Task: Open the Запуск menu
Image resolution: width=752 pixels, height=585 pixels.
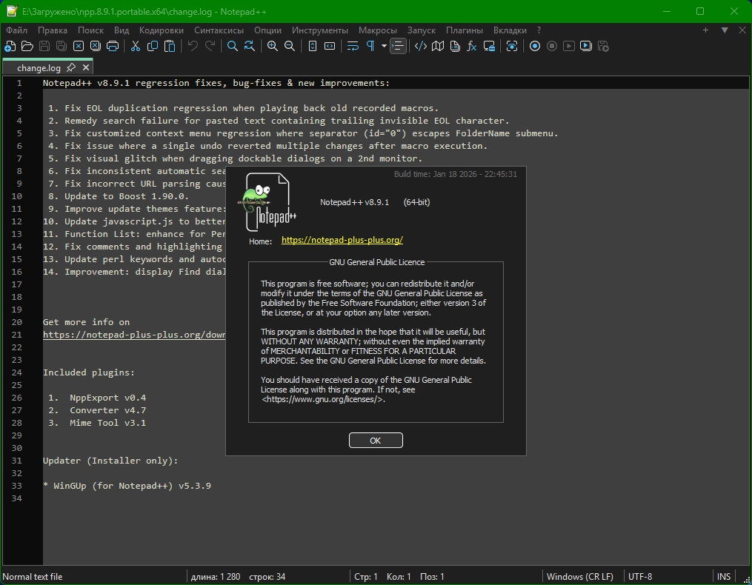Action: (421, 30)
